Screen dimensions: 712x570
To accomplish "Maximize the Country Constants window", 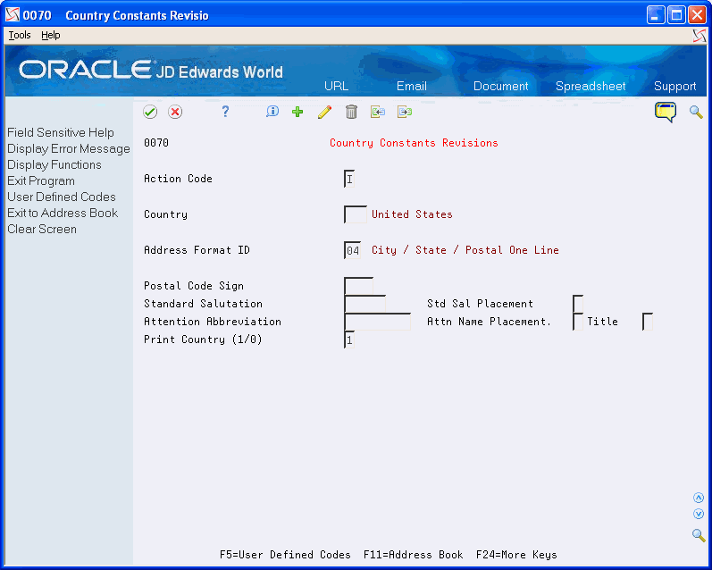I will pyautogui.click(x=676, y=15).
